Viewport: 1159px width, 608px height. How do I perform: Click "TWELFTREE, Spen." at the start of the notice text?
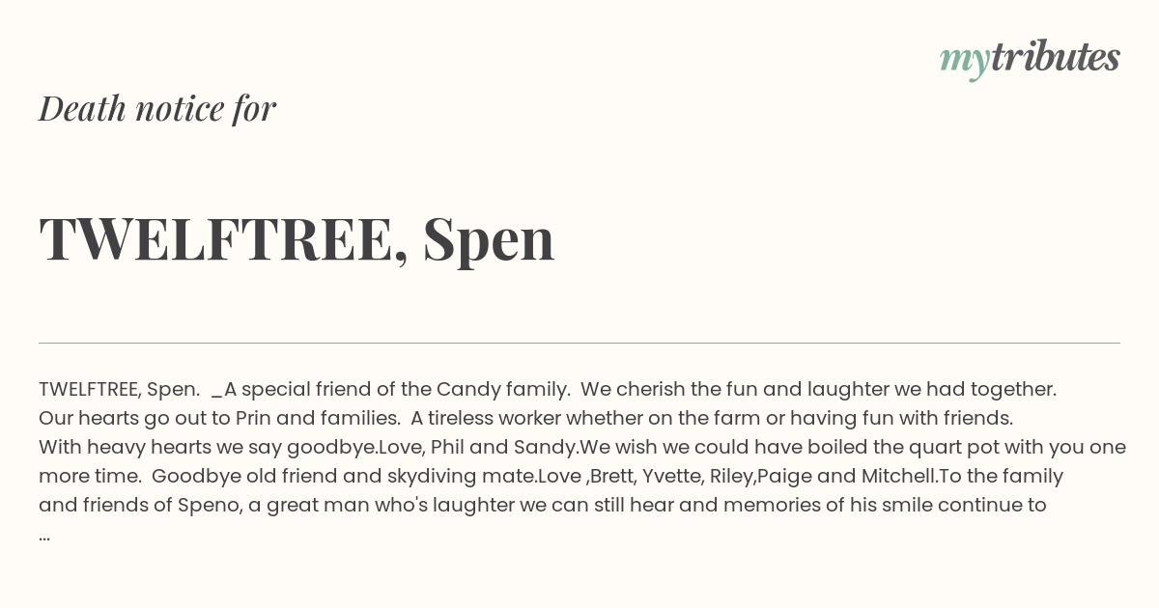(x=119, y=389)
